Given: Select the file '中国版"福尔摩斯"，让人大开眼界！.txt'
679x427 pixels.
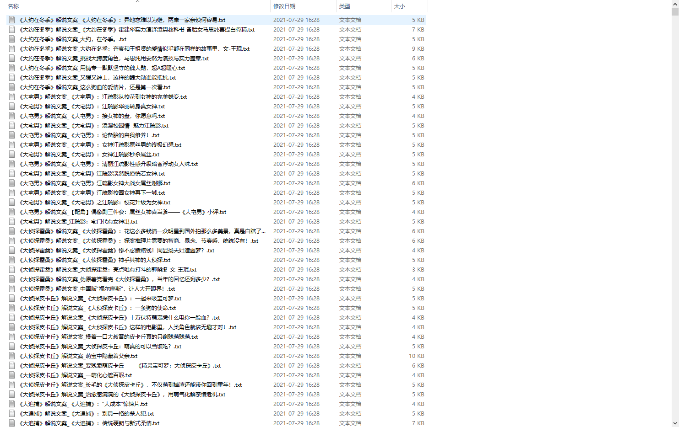Looking at the screenshot, I should pos(97,289).
